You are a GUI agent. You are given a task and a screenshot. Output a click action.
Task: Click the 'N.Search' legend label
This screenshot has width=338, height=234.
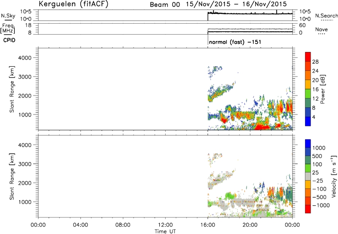pyautogui.click(x=326, y=16)
